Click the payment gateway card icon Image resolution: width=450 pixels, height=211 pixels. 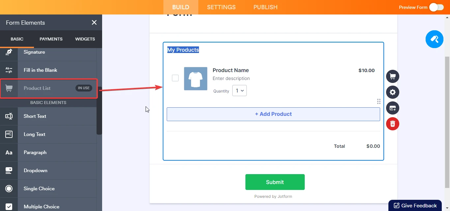coord(392,108)
